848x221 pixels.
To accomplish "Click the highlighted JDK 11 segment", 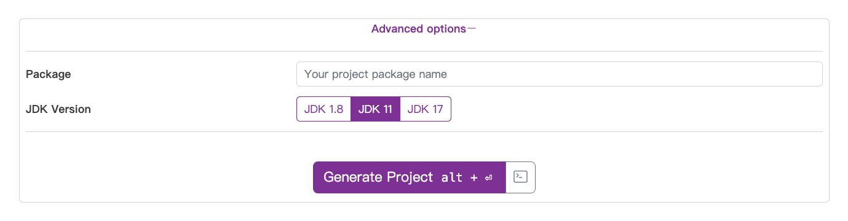I will click(375, 109).
